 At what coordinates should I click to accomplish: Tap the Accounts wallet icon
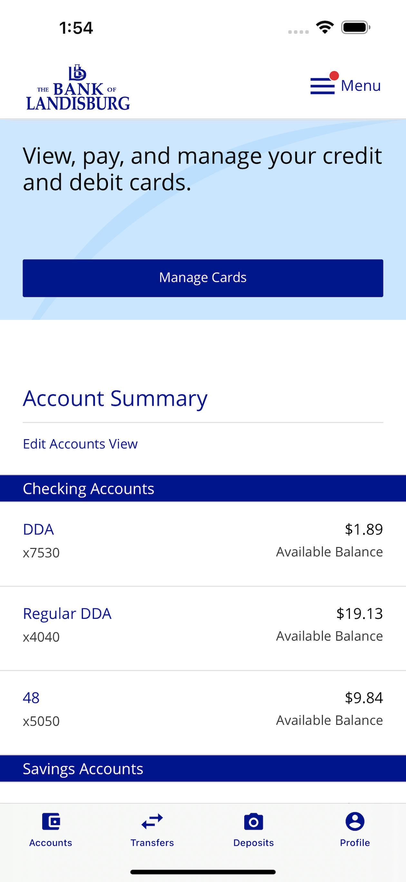[x=51, y=821]
